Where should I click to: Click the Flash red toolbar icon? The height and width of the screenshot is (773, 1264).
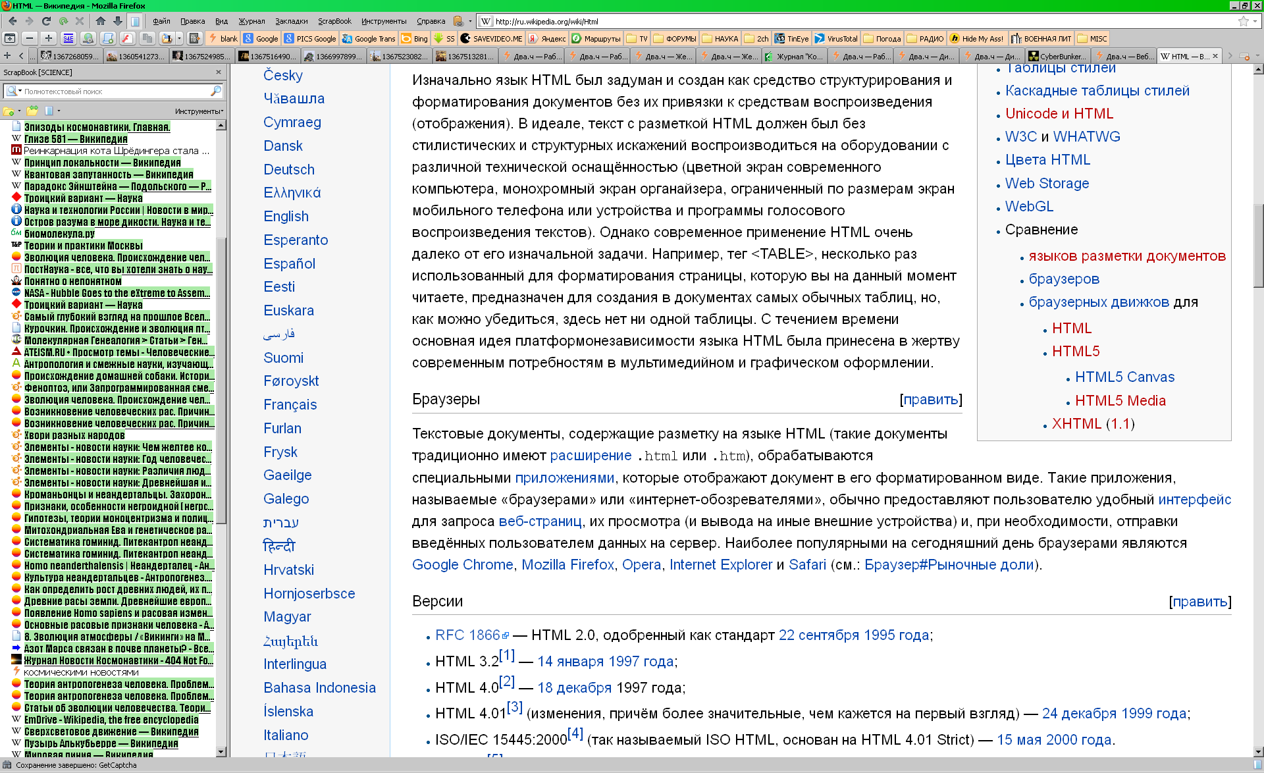coord(128,38)
